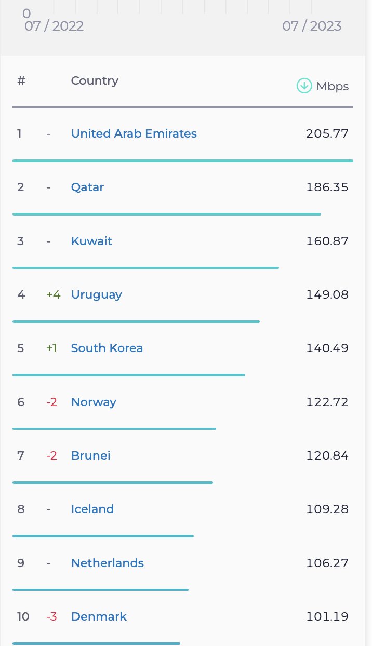The width and height of the screenshot is (372, 646).
Task: Click the 205.77 Mbps value
Action: point(327,134)
